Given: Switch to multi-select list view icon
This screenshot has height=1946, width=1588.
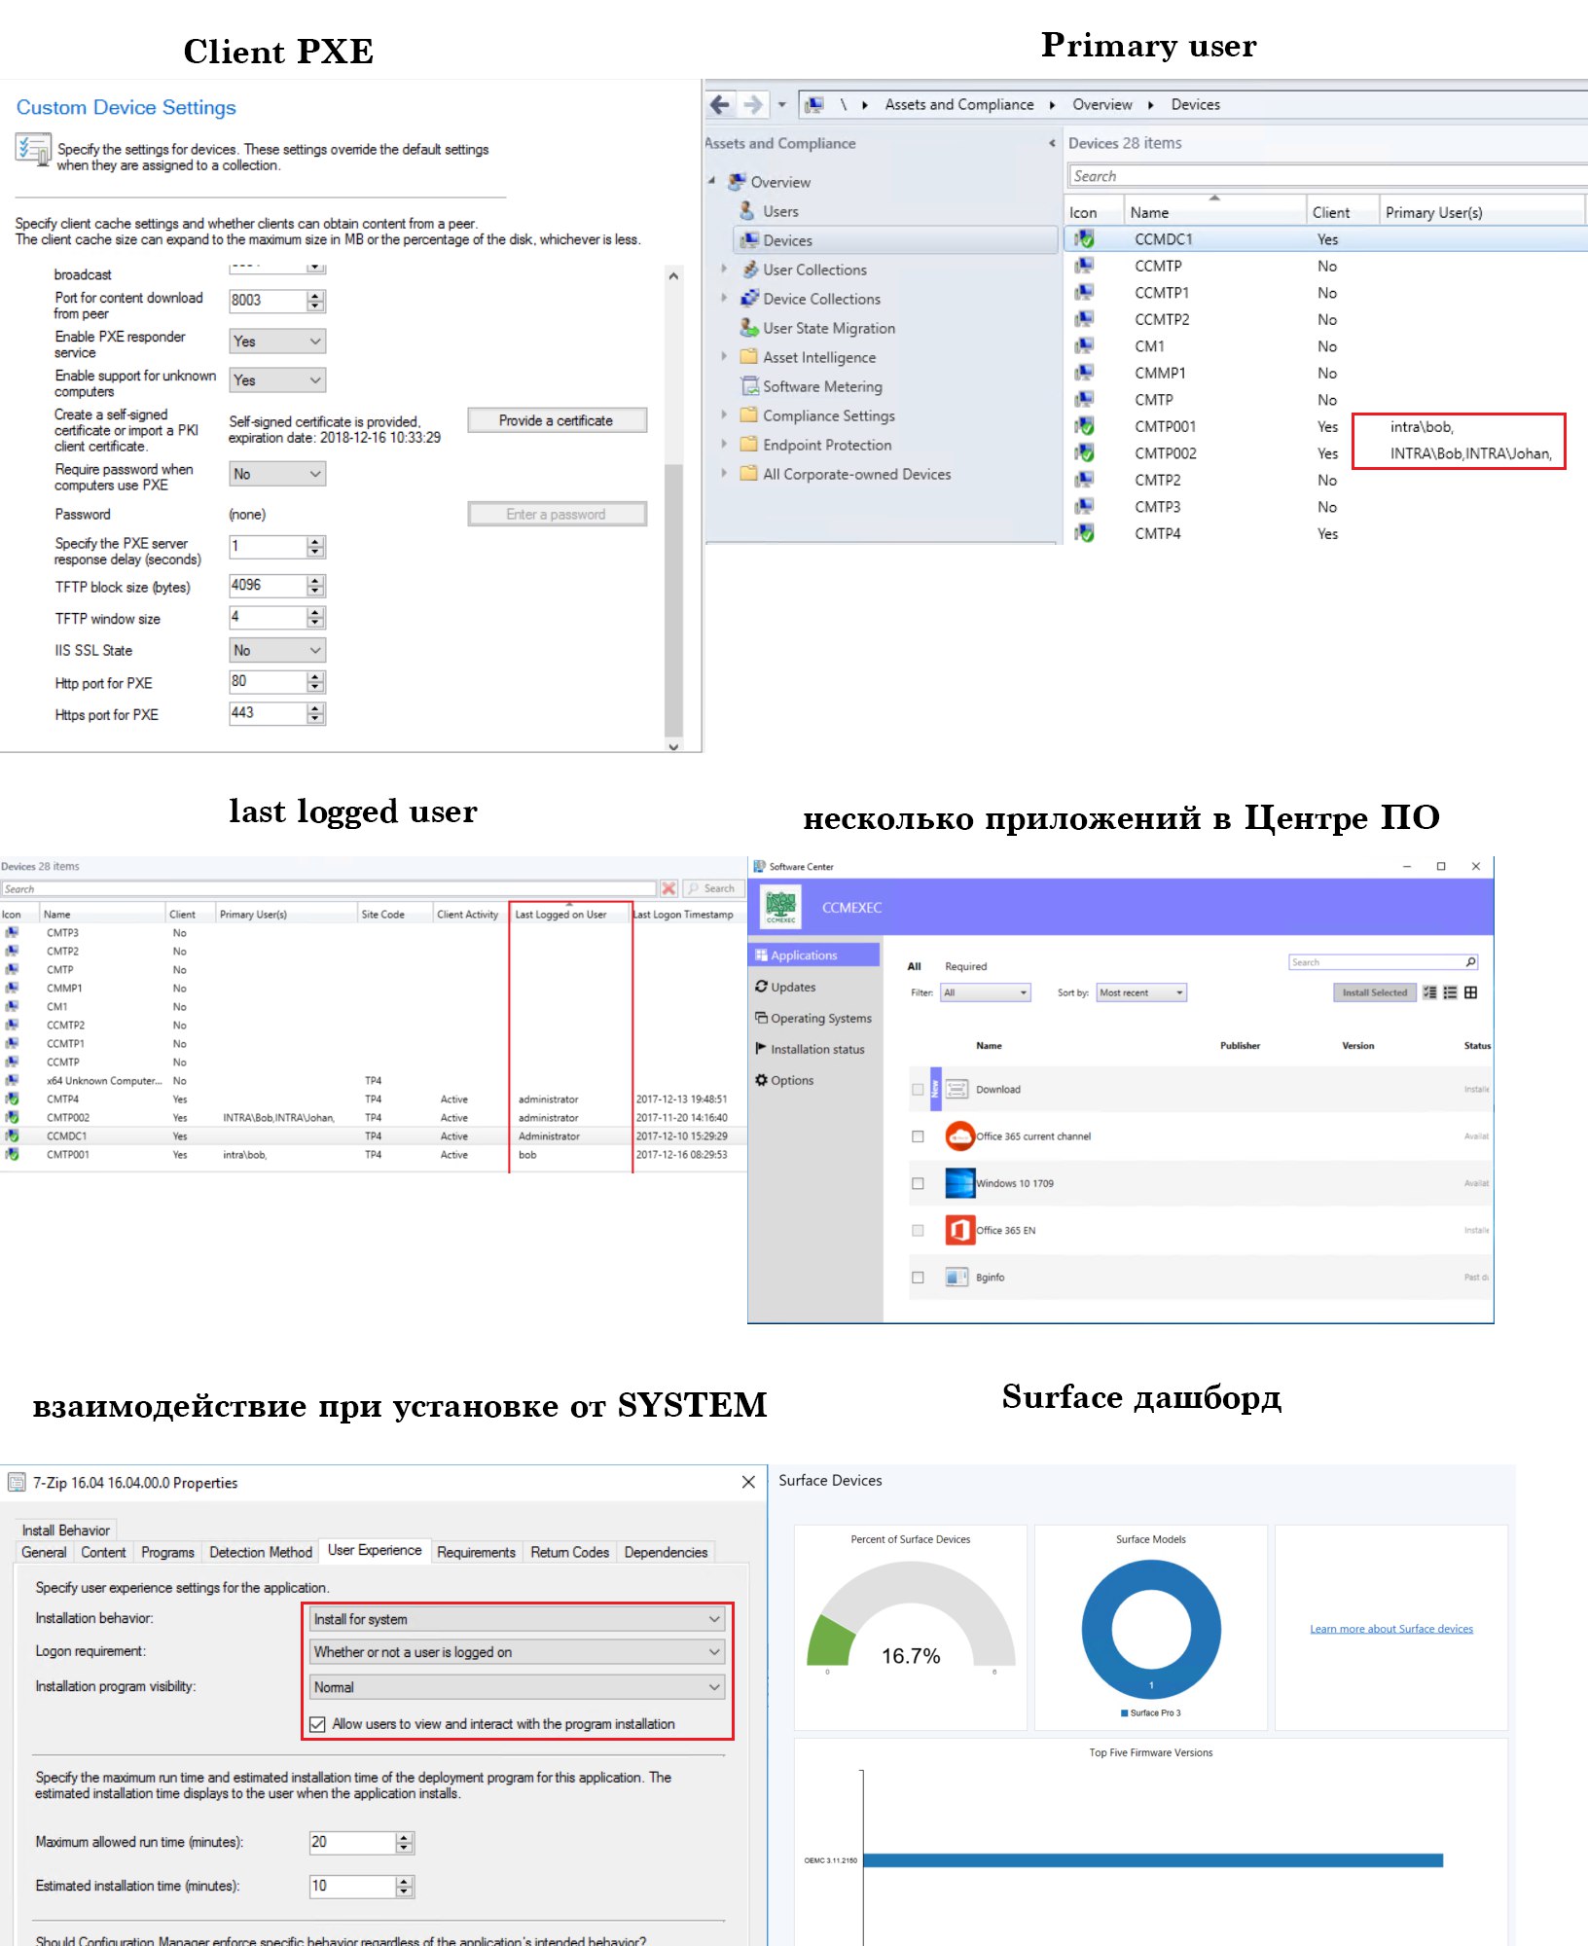Looking at the screenshot, I should 1429,992.
